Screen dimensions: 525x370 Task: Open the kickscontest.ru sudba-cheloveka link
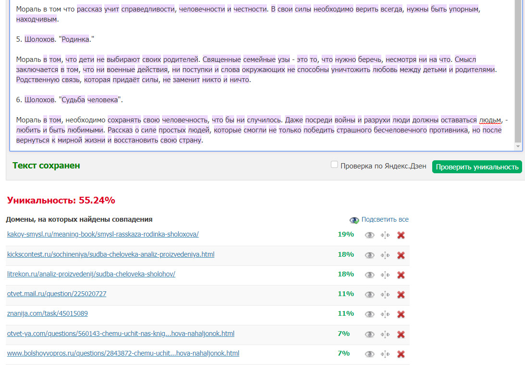(x=111, y=254)
